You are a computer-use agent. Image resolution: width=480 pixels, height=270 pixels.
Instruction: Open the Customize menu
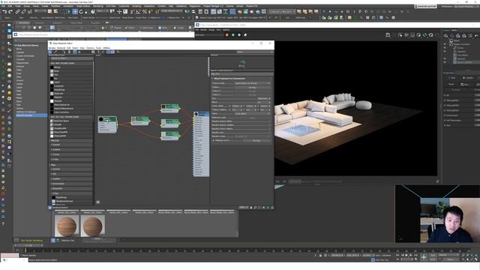point(124,6)
